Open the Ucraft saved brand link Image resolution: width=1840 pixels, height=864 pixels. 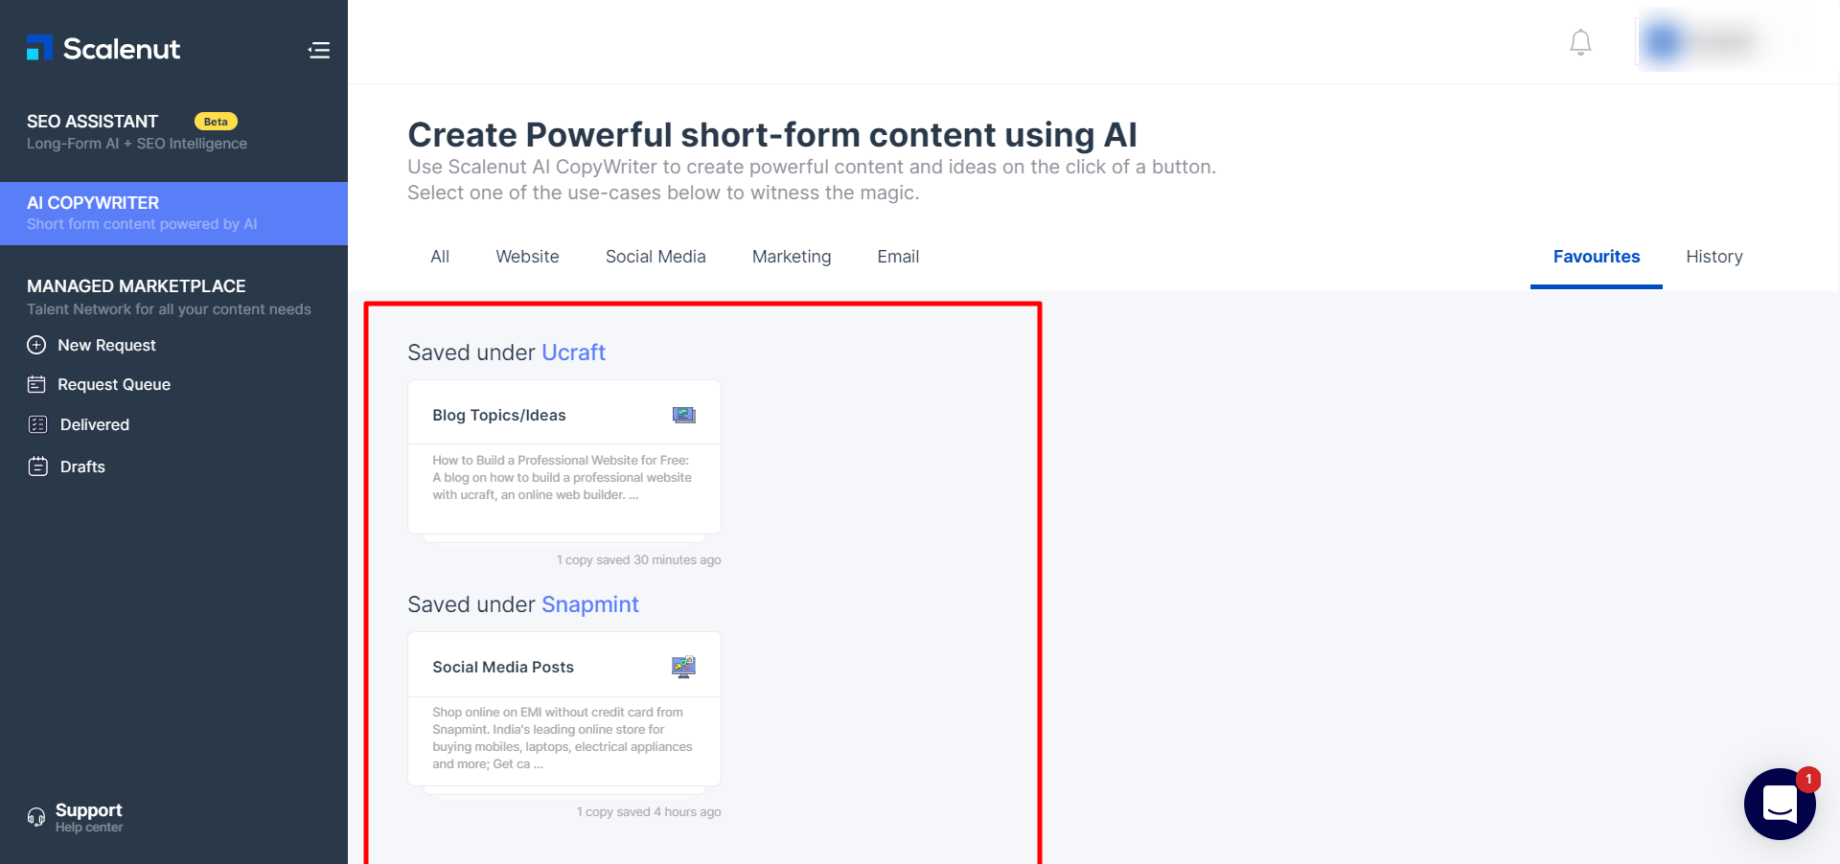point(573,352)
